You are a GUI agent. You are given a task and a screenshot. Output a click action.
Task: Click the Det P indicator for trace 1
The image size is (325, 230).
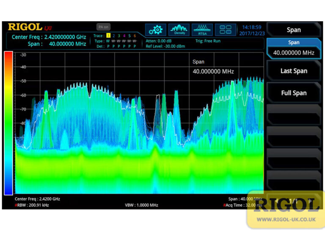point(108,46)
